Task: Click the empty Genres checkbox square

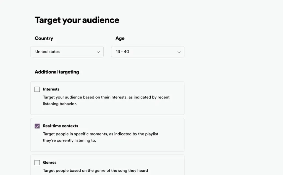Action: pos(37,163)
